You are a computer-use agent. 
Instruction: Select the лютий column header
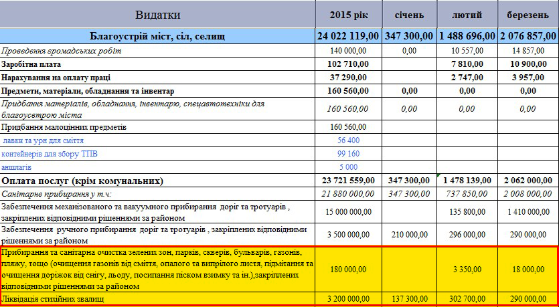tap(467, 15)
